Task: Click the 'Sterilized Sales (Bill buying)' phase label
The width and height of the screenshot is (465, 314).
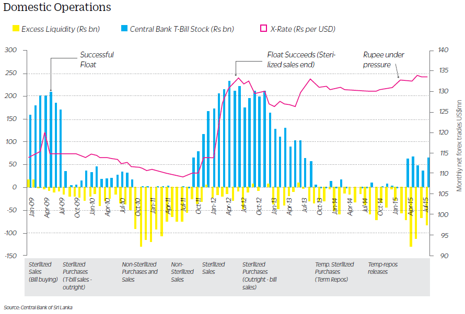Action: 43,272
